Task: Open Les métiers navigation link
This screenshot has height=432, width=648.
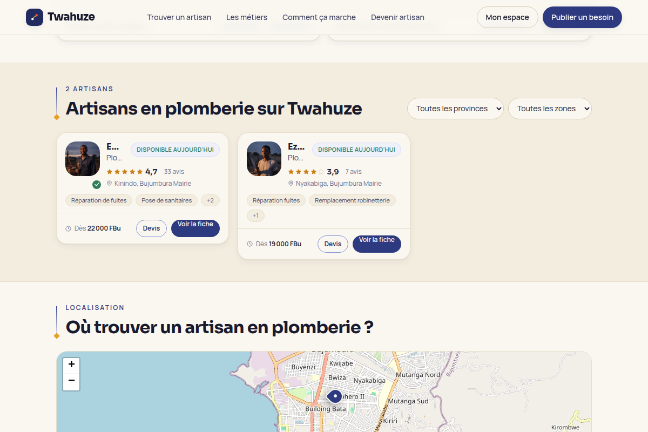Action: coord(247,17)
